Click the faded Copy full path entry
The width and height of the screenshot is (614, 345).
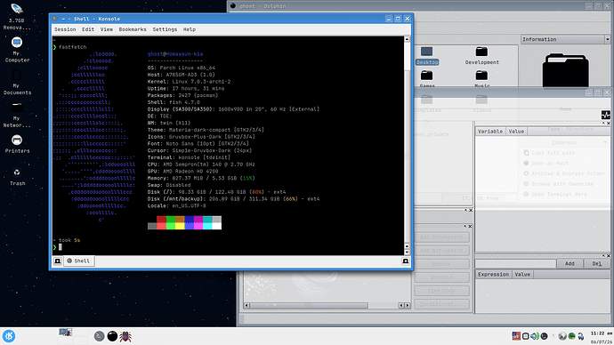click(x=549, y=153)
